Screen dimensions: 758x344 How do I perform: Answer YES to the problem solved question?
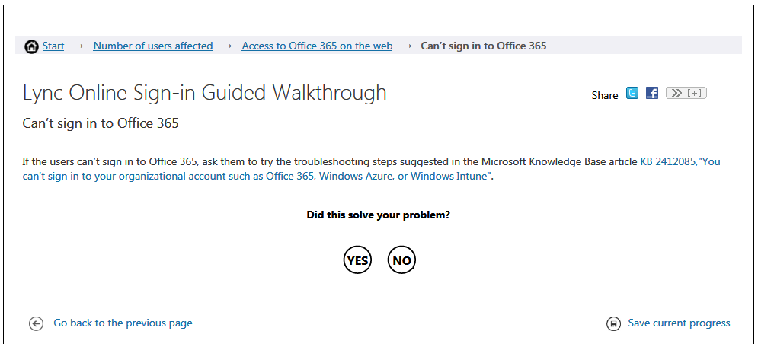click(357, 260)
